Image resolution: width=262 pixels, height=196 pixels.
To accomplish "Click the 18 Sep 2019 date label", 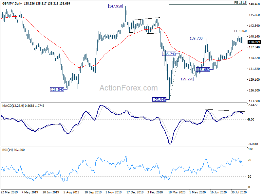I will click(93, 192).
